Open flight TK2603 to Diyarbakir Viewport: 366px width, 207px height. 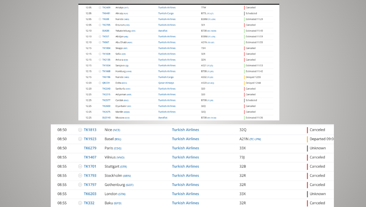click(x=106, y=106)
